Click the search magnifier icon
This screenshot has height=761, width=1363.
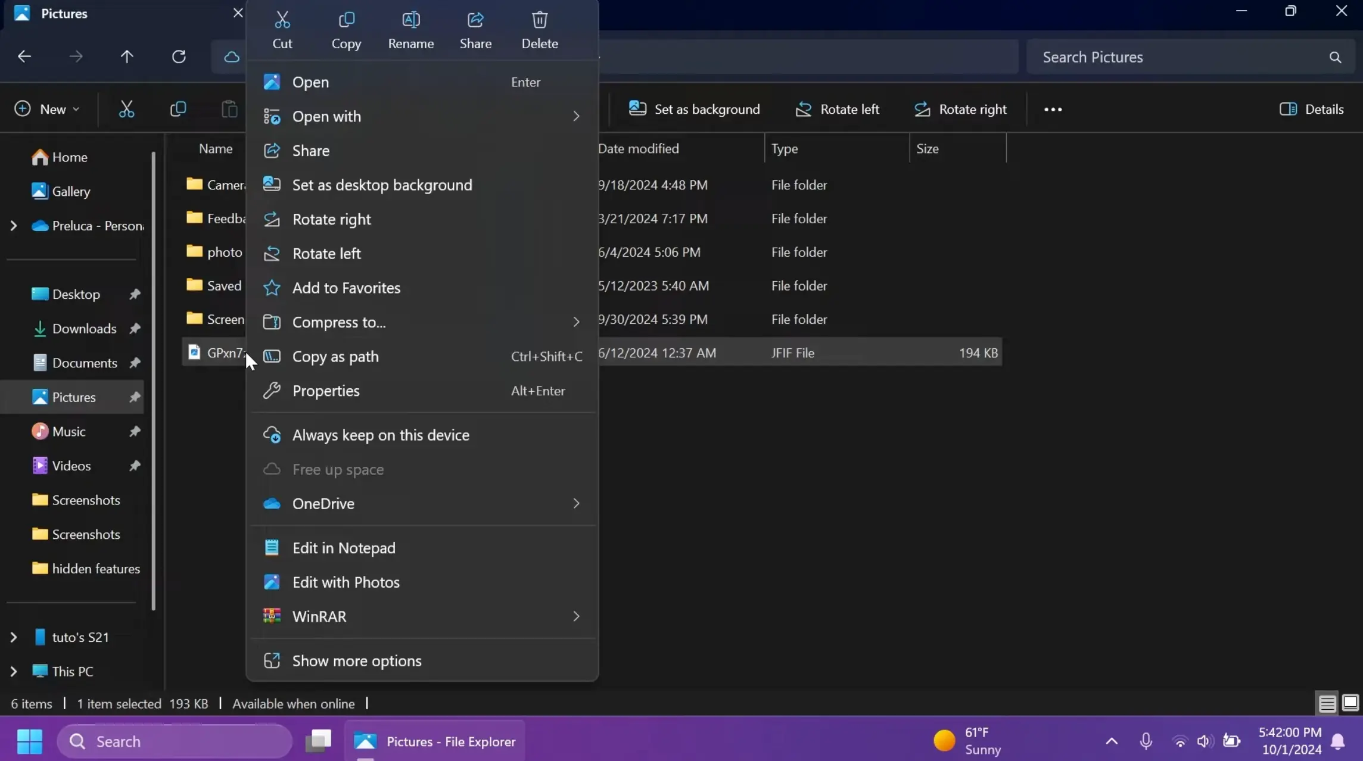pyautogui.click(x=1335, y=57)
